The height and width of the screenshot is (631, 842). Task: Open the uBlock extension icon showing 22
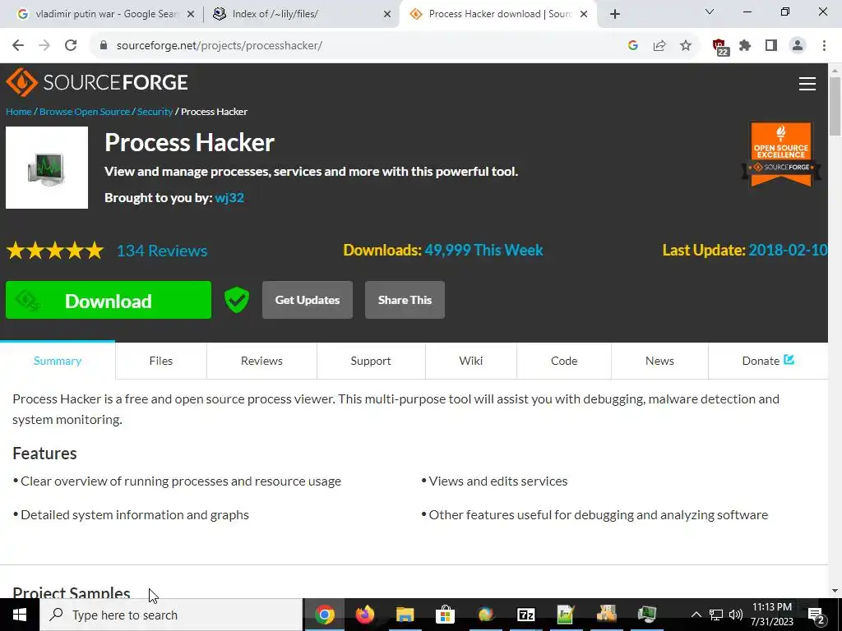coord(720,47)
